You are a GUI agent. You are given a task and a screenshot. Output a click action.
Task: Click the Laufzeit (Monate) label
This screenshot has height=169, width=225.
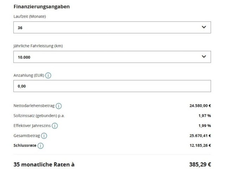(x=30, y=17)
